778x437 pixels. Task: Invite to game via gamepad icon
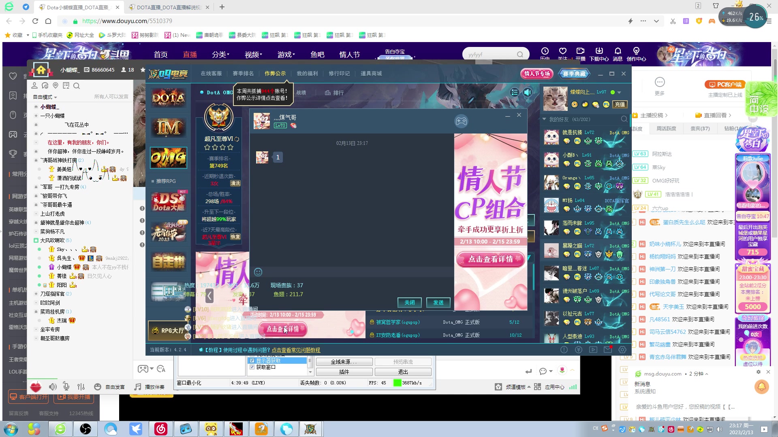coord(461,121)
